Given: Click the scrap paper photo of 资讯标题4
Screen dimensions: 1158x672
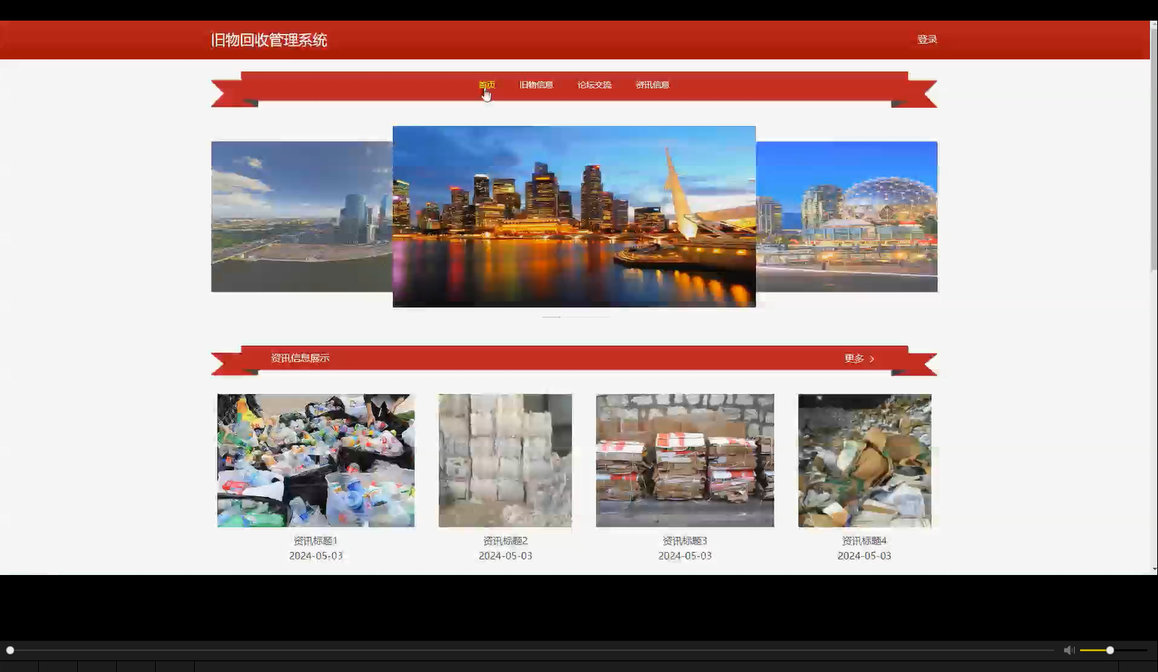Looking at the screenshot, I should point(864,460).
